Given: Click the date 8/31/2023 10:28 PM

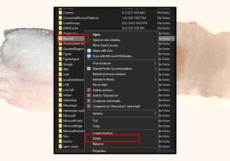Looking at the screenshot, I should pyautogui.click(x=135, y=23).
